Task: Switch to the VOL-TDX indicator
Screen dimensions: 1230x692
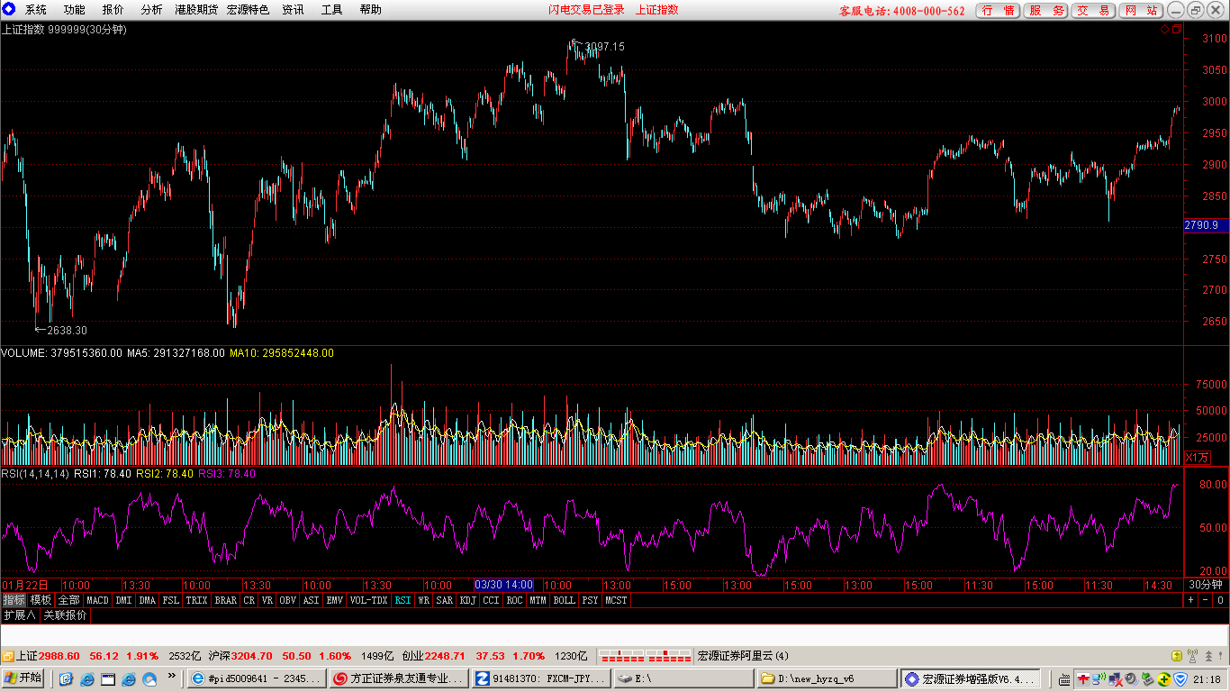Action: point(368,599)
